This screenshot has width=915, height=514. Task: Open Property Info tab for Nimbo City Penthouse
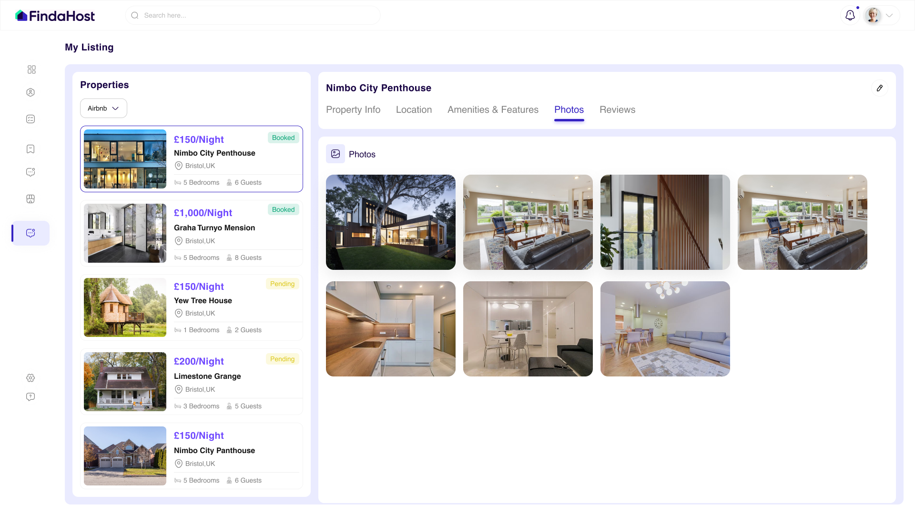point(353,110)
